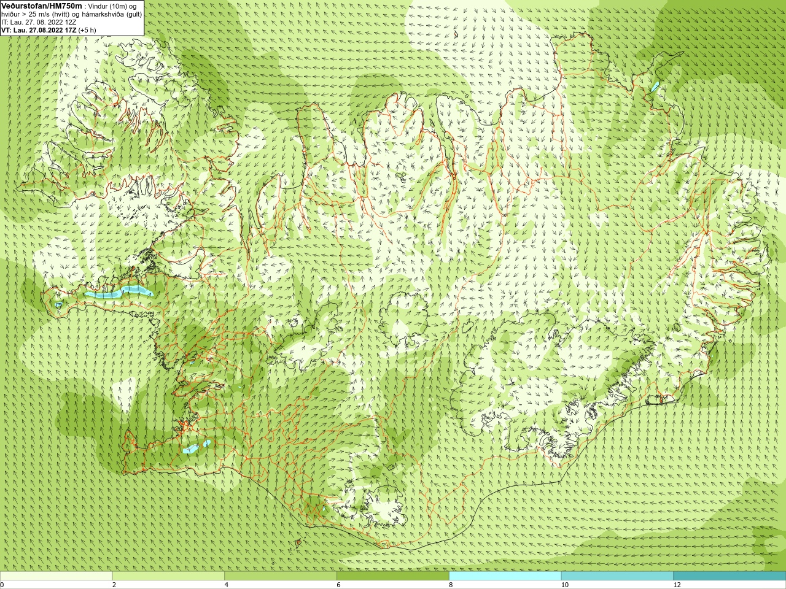Viewport: 786px width, 589px height.
Task: Select the palest 0–2 legend color swatch
Action: 56,576
